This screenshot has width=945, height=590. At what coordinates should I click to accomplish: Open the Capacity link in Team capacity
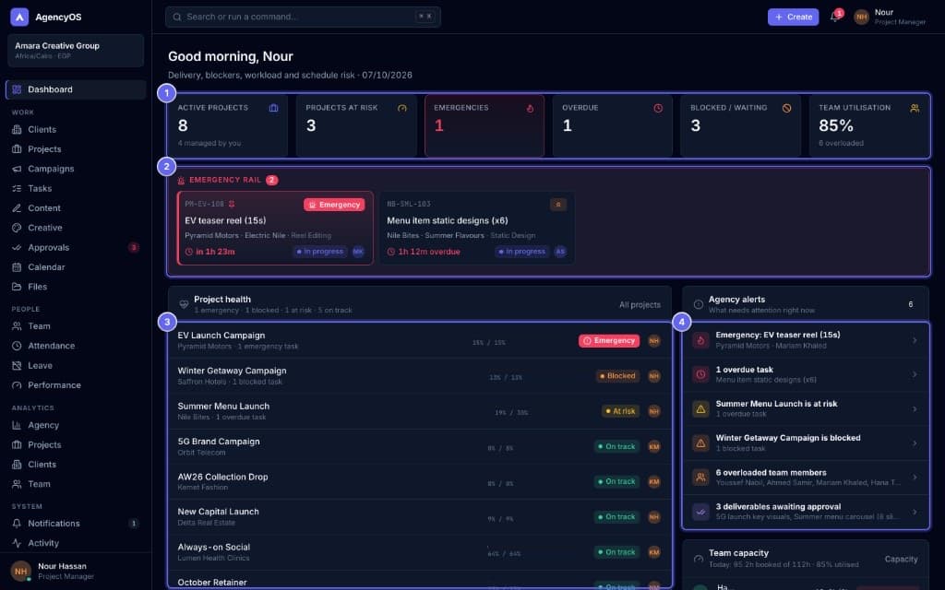tap(901, 560)
